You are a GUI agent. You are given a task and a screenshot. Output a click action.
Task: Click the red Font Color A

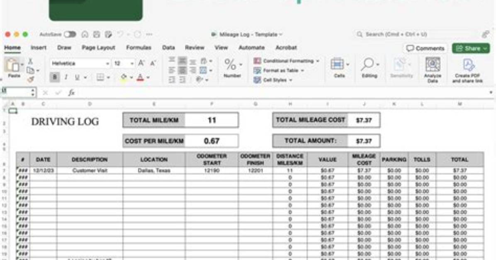tap(140, 77)
